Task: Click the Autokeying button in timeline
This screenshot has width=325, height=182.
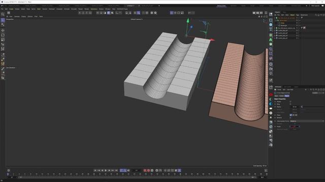Action: tap(148, 170)
